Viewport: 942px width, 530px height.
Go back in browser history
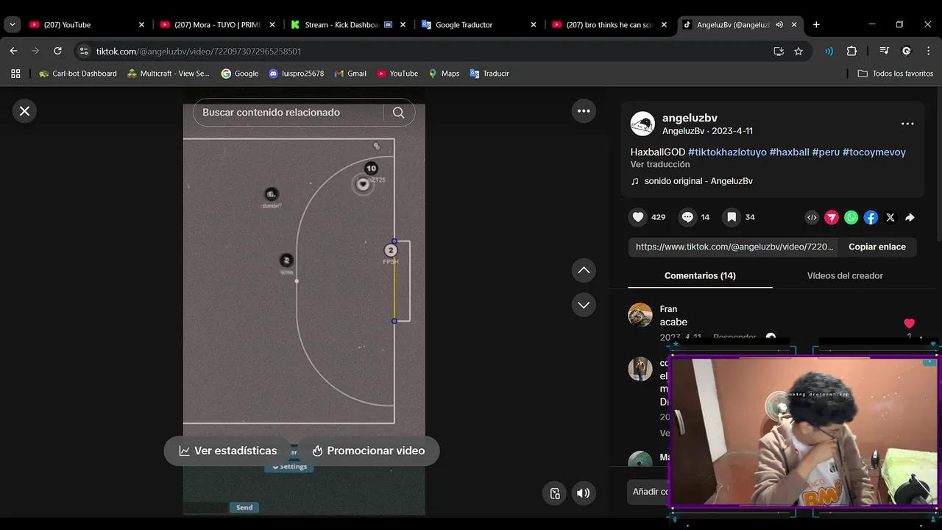(13, 52)
